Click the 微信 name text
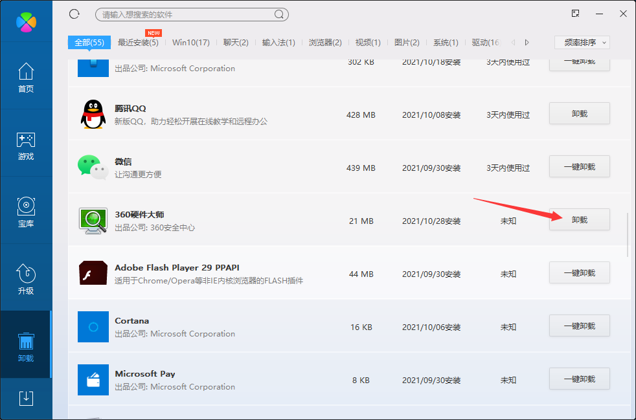The height and width of the screenshot is (420, 636). point(123,162)
